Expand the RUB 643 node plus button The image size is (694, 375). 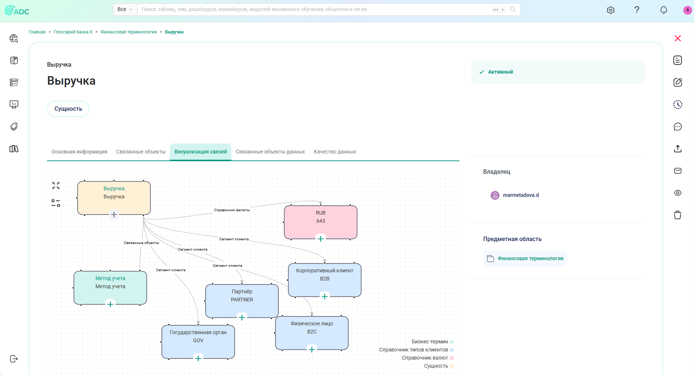[321, 239]
